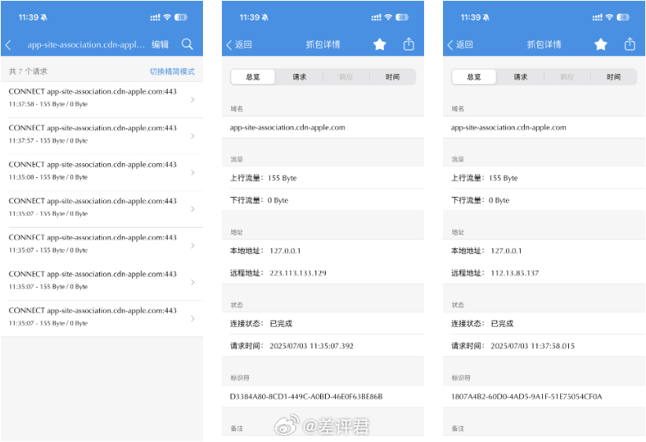Click the 切换精简模式 link
This screenshot has height=442, width=646.
coord(172,72)
